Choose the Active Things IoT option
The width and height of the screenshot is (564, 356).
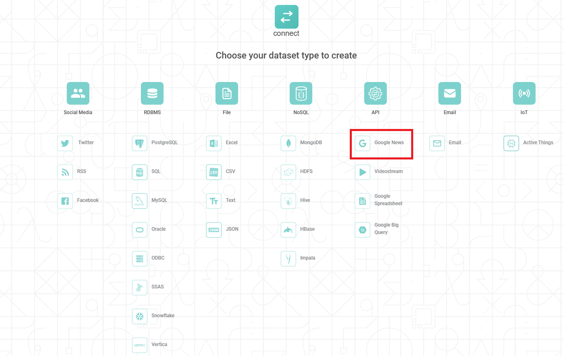tap(511, 143)
